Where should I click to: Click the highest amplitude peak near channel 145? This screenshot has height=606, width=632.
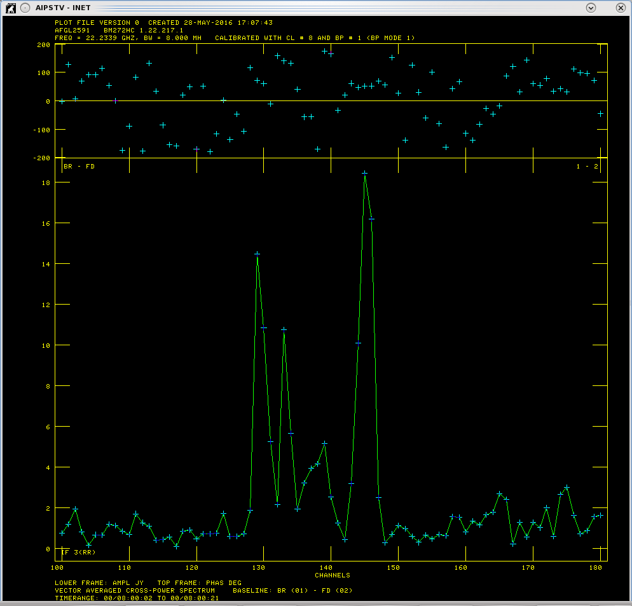click(364, 174)
